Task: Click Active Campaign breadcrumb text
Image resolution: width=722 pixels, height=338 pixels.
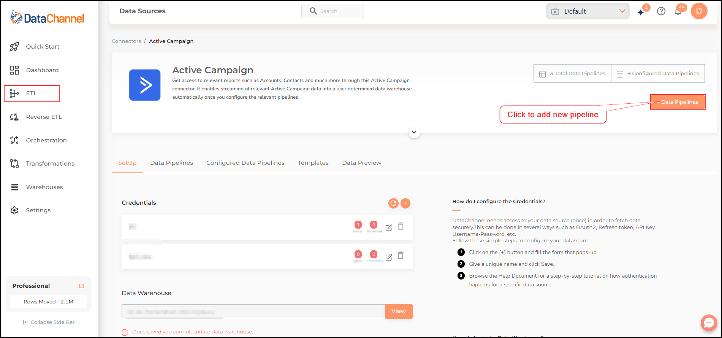Action: tap(171, 41)
